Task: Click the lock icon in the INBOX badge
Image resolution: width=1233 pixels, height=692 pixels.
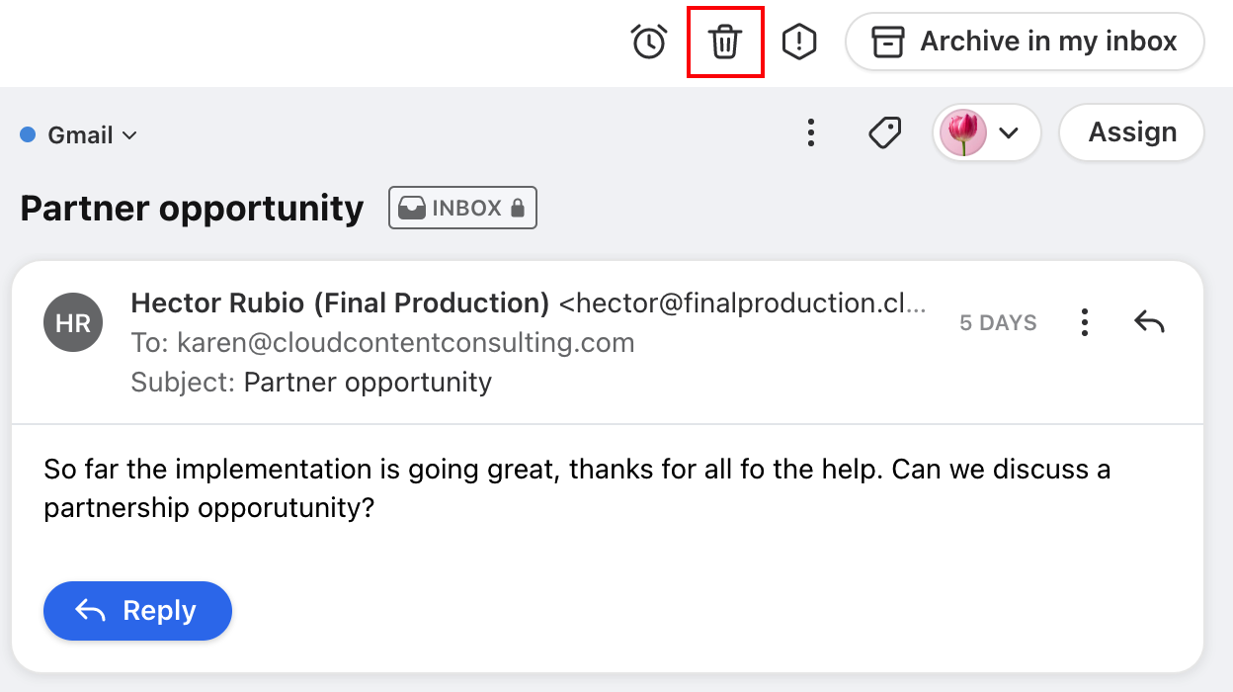Action: pos(517,209)
